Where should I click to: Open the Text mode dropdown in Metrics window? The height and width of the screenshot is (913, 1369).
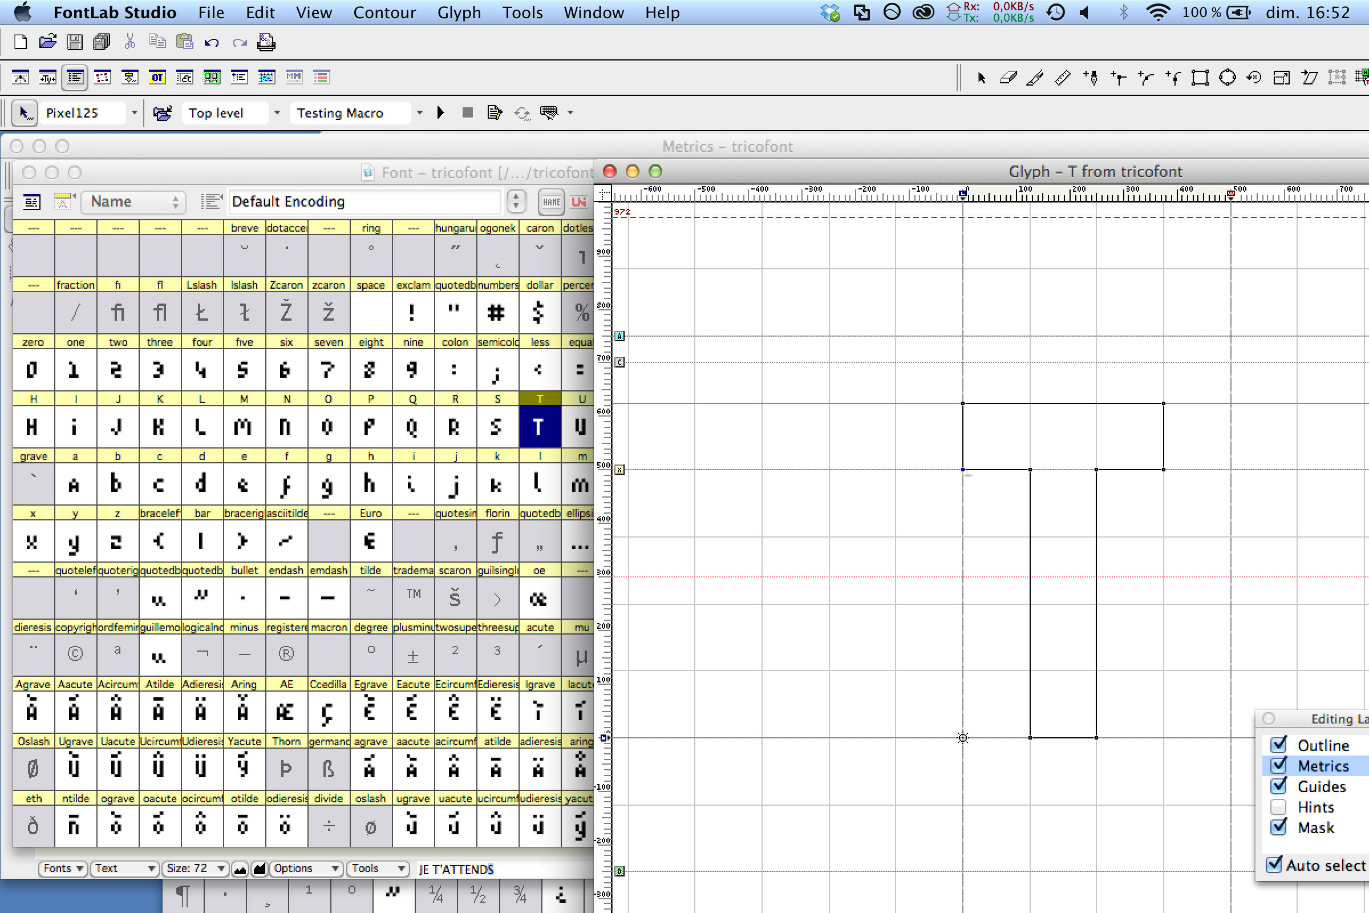click(124, 868)
